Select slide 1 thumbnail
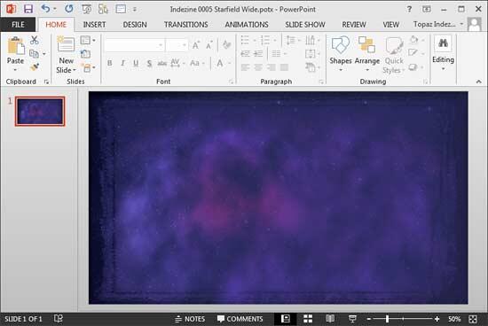Image resolution: width=488 pixels, height=326 pixels. [x=40, y=111]
